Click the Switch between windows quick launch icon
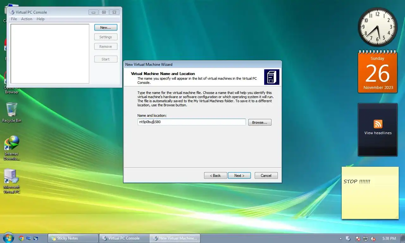405x243 pixels. click(x=36, y=238)
